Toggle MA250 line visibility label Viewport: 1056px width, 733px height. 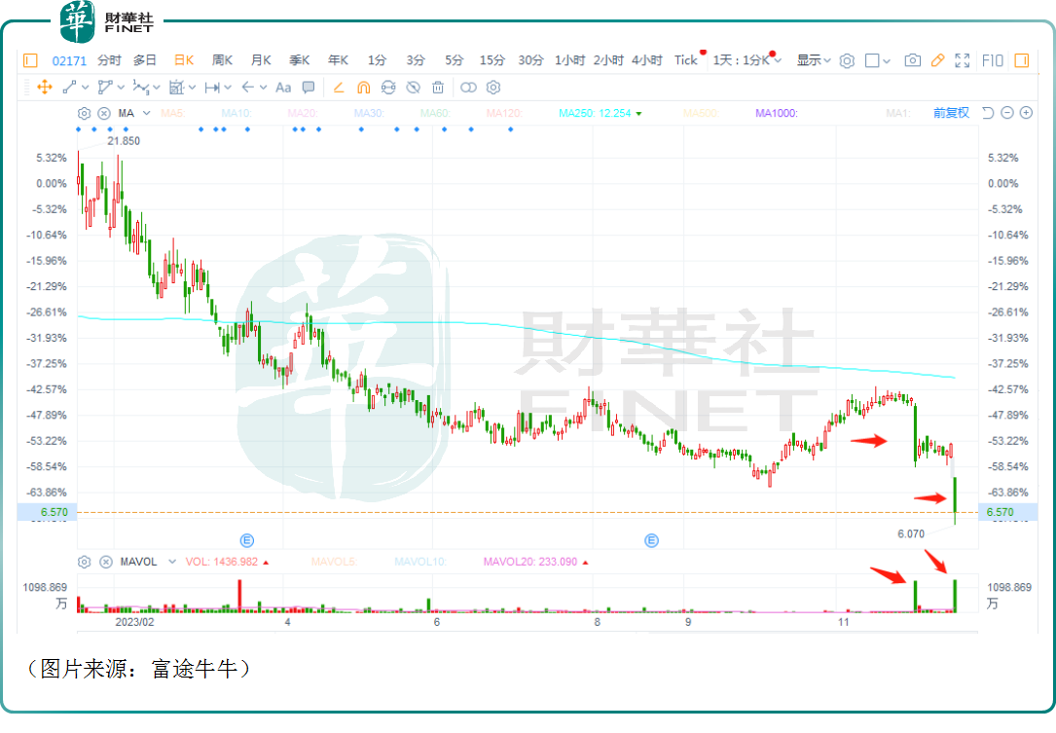coord(596,113)
